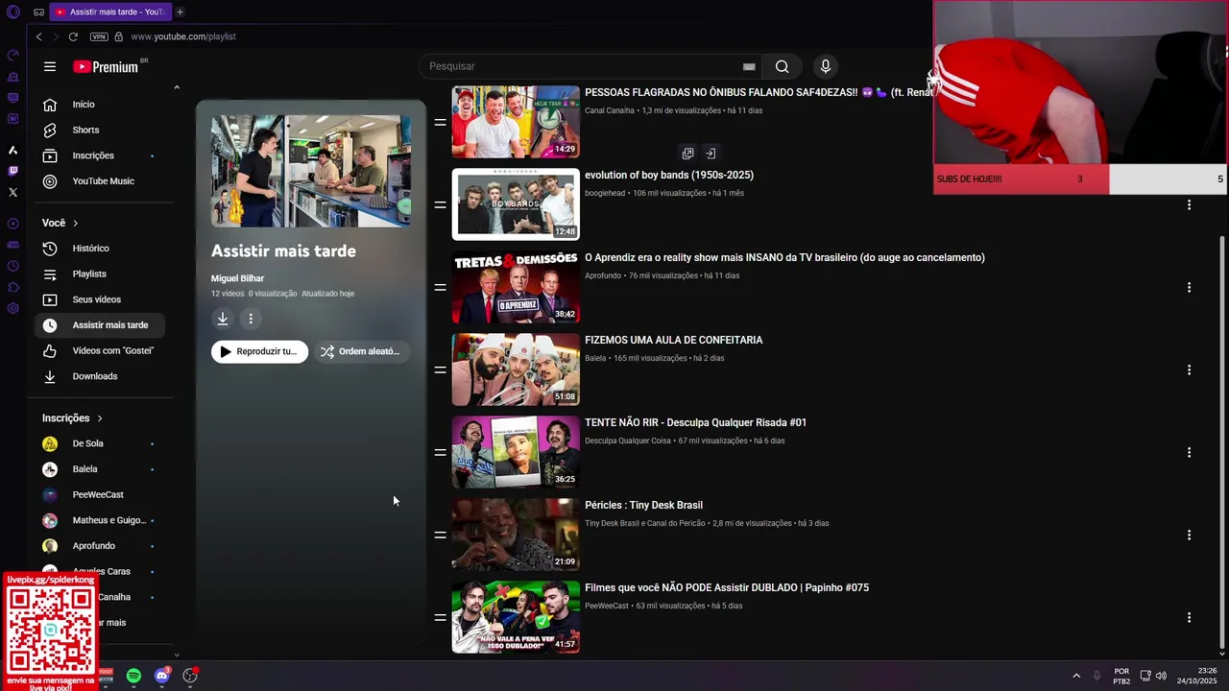Open Downloads in sidebar
The image size is (1229, 691).
pyautogui.click(x=100, y=376)
